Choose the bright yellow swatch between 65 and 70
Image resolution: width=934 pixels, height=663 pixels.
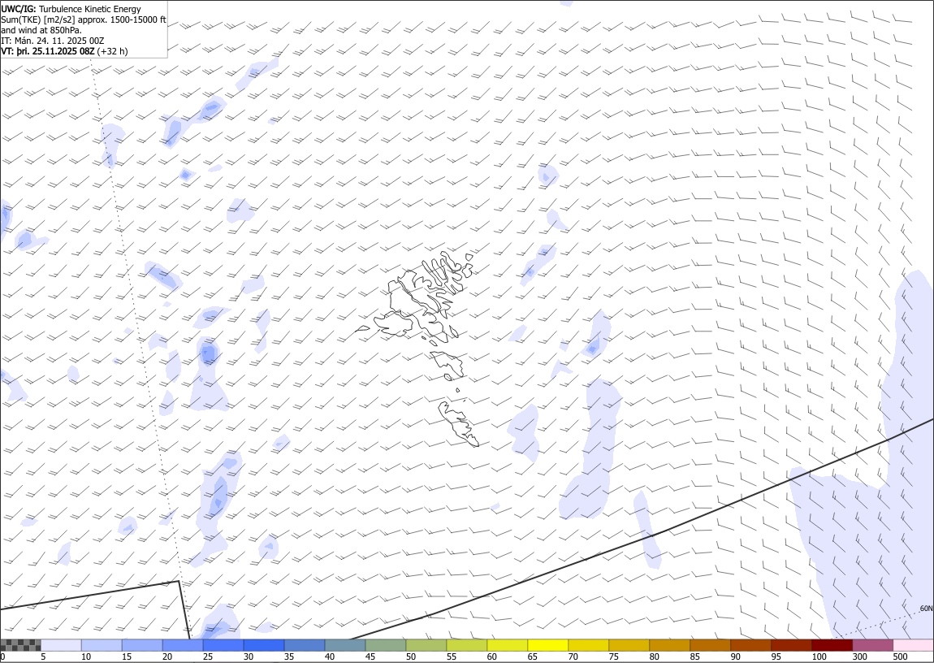(x=547, y=645)
